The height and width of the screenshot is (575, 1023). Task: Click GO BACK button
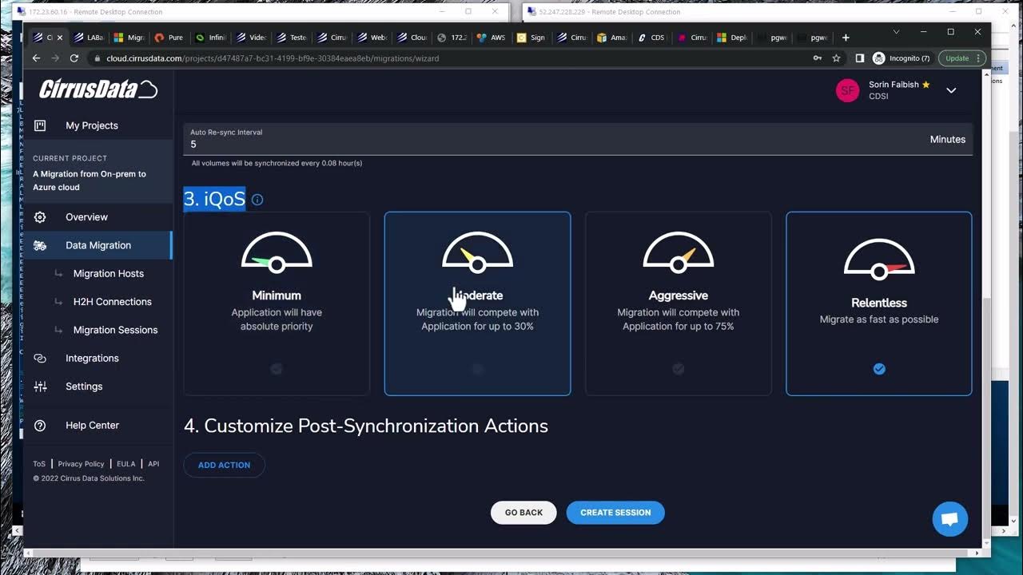pos(523,513)
